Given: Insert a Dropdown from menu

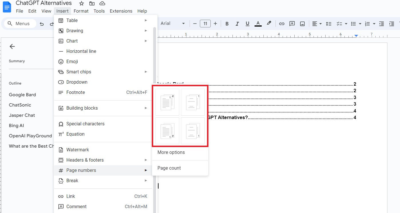Looking at the screenshot, I should click(103, 82).
